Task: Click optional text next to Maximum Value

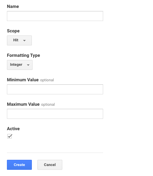Action: 48,104
